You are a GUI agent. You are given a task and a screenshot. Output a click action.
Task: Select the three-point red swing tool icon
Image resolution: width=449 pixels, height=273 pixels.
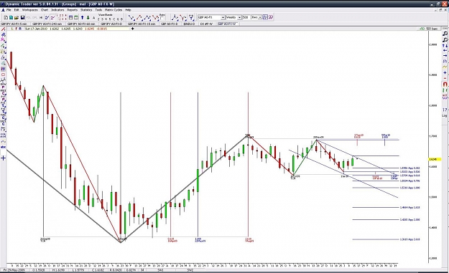pyautogui.click(x=140, y=18)
